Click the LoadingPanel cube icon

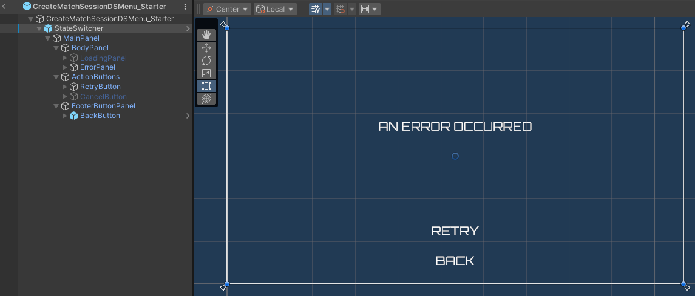73,58
